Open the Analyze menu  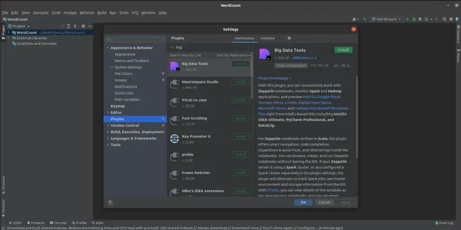(70, 13)
